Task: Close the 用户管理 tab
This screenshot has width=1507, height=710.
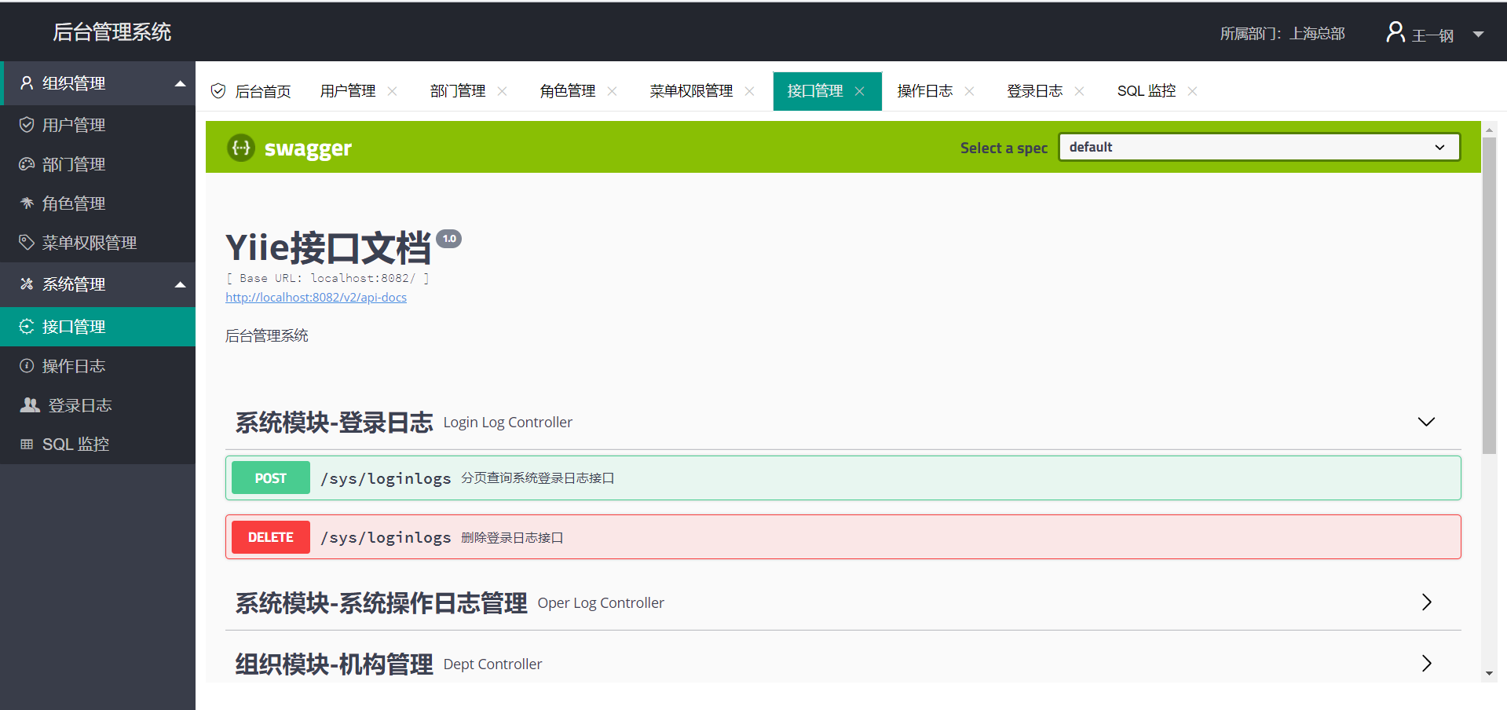Action: coord(392,91)
